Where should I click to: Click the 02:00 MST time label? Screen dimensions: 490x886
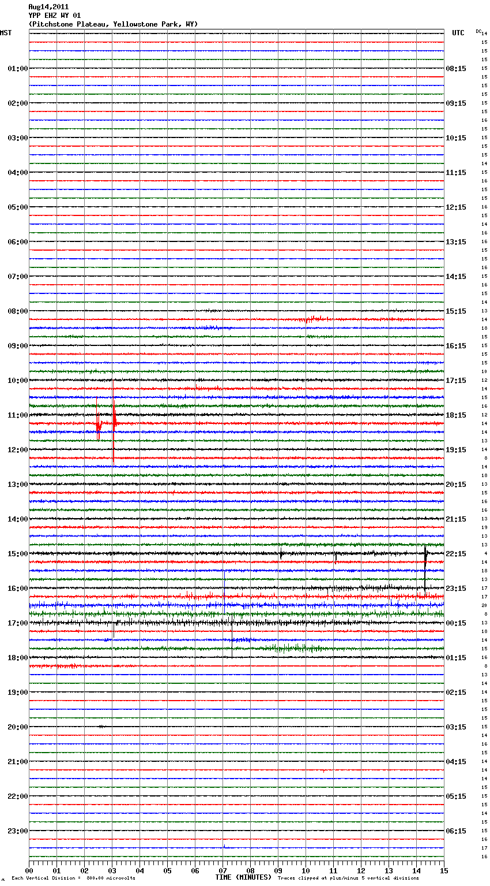[18, 103]
